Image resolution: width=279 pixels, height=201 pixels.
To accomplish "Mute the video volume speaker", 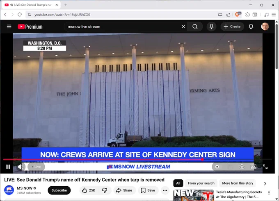I will click(21, 167).
